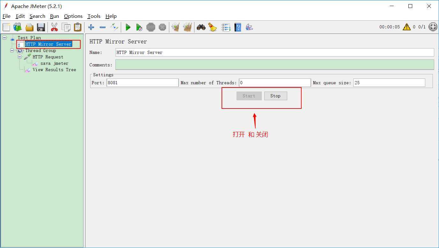Collapse the Thread Group tree node
This screenshot has height=248, width=439.
coord(12,50)
